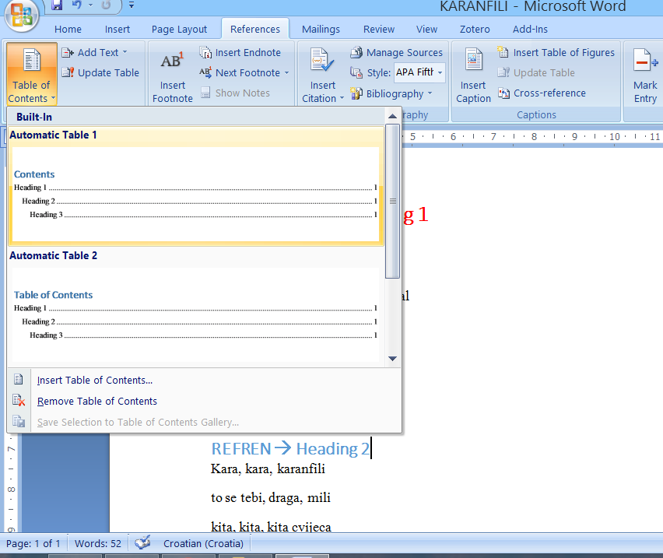Switch to the Home tab
Screen dimensions: 663x558
point(68,29)
